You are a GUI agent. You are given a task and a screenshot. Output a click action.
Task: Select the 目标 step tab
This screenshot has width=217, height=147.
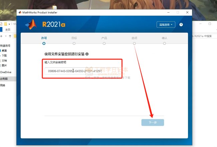74,40
